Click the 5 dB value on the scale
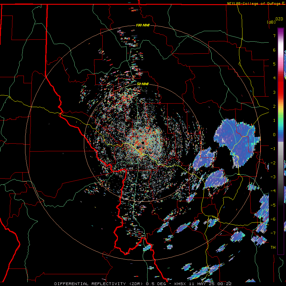Viewport: 286px width, 286px height. [274, 64]
